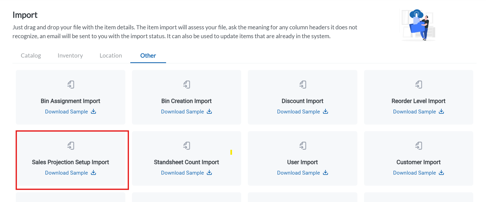Download Sample link text under Reorder Level Import
The image size is (486, 202).
pyautogui.click(x=414, y=112)
